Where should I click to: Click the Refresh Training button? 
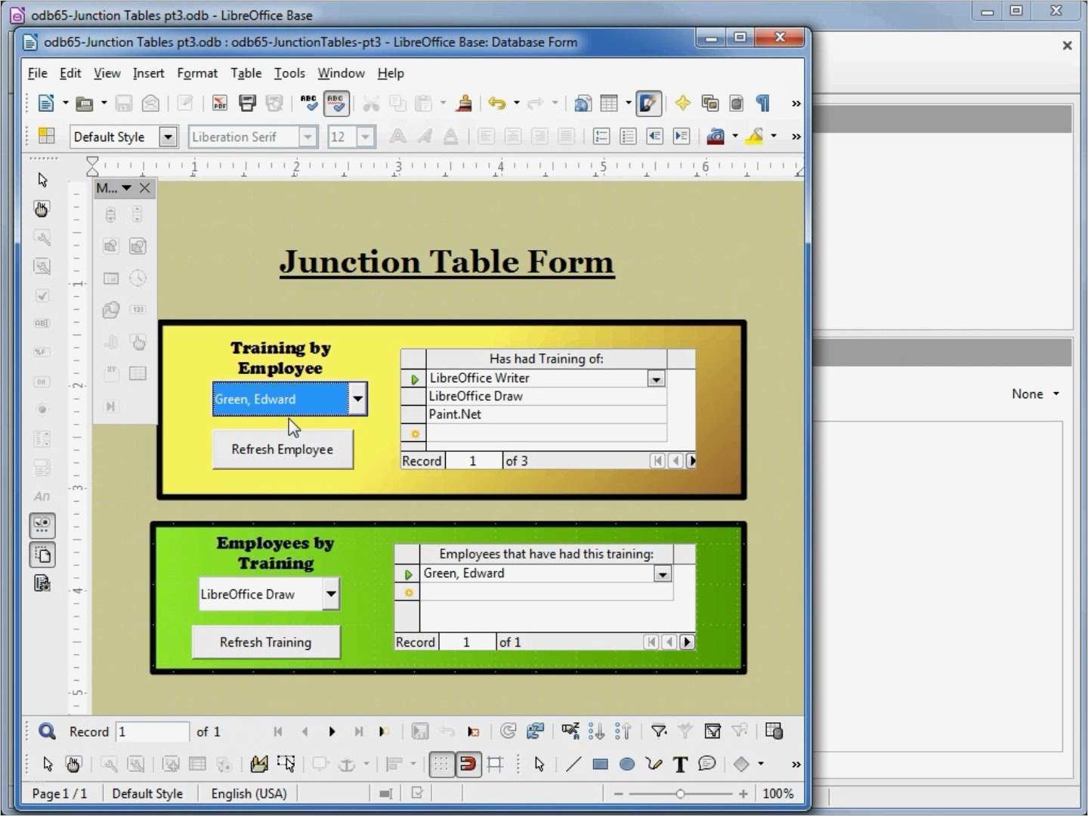click(x=265, y=642)
